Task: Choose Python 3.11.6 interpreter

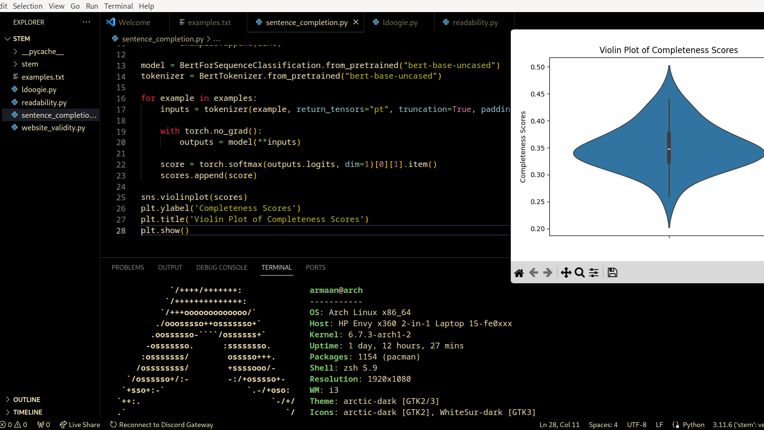Action: click(x=738, y=425)
